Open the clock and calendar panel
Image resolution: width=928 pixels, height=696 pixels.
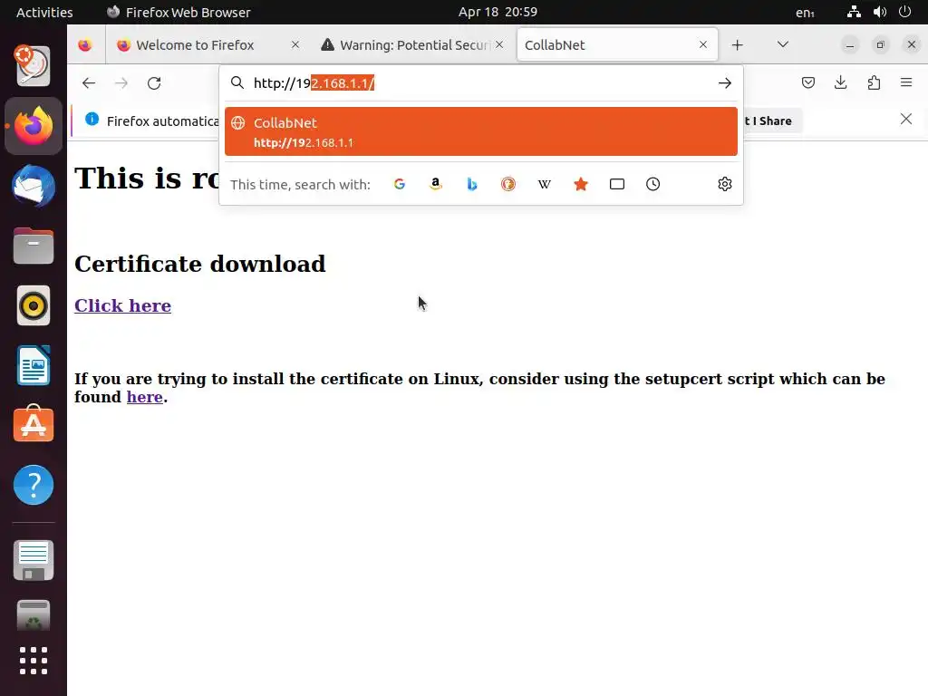(498, 12)
